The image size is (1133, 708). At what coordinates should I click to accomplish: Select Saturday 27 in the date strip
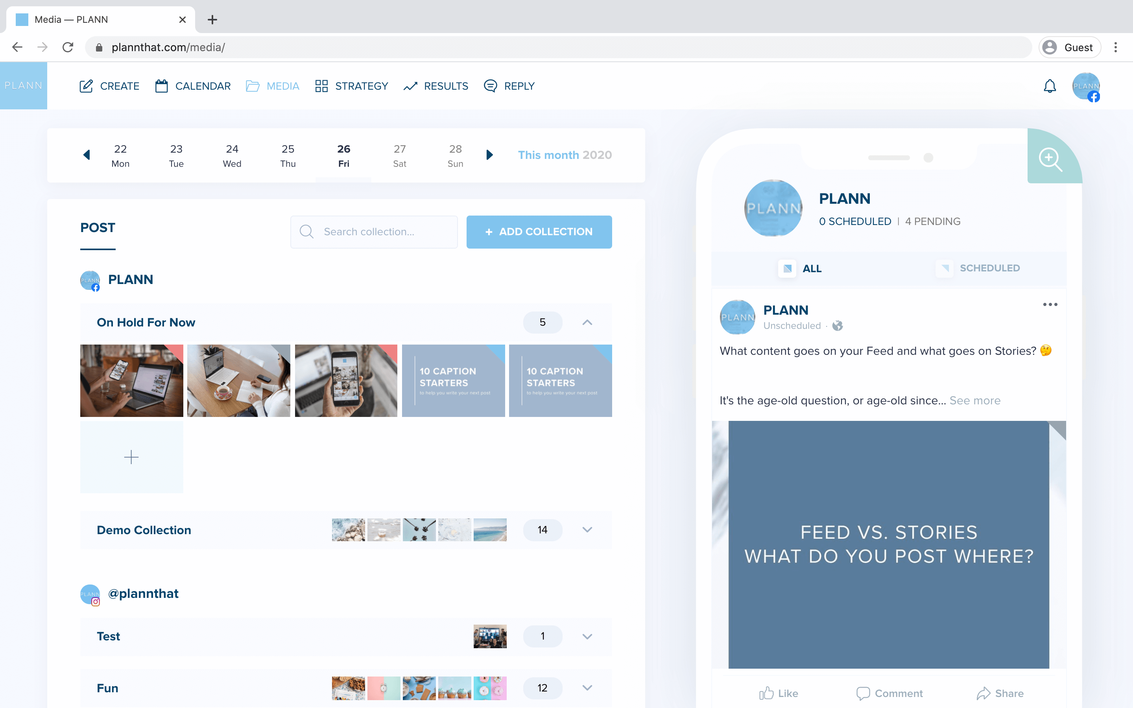pyautogui.click(x=399, y=155)
